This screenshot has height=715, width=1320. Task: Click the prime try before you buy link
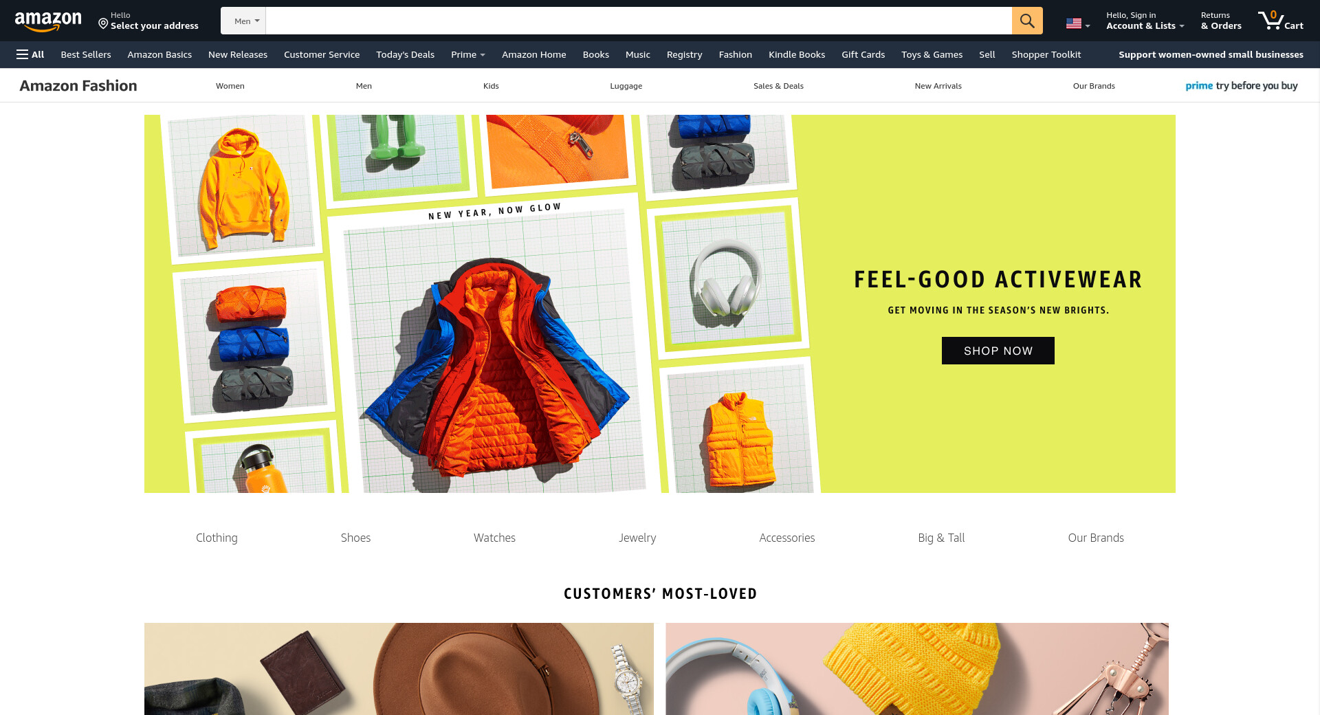[1241, 86]
